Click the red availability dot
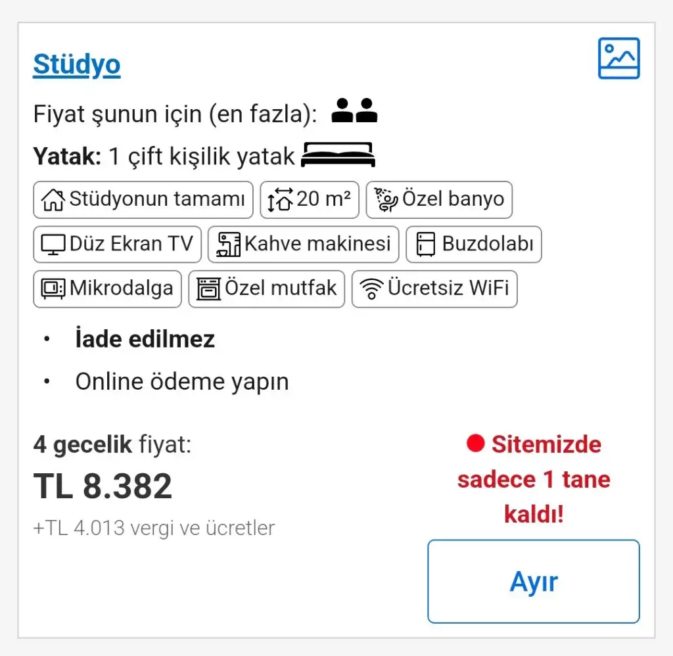Viewport: 673px width, 656px height. [475, 444]
